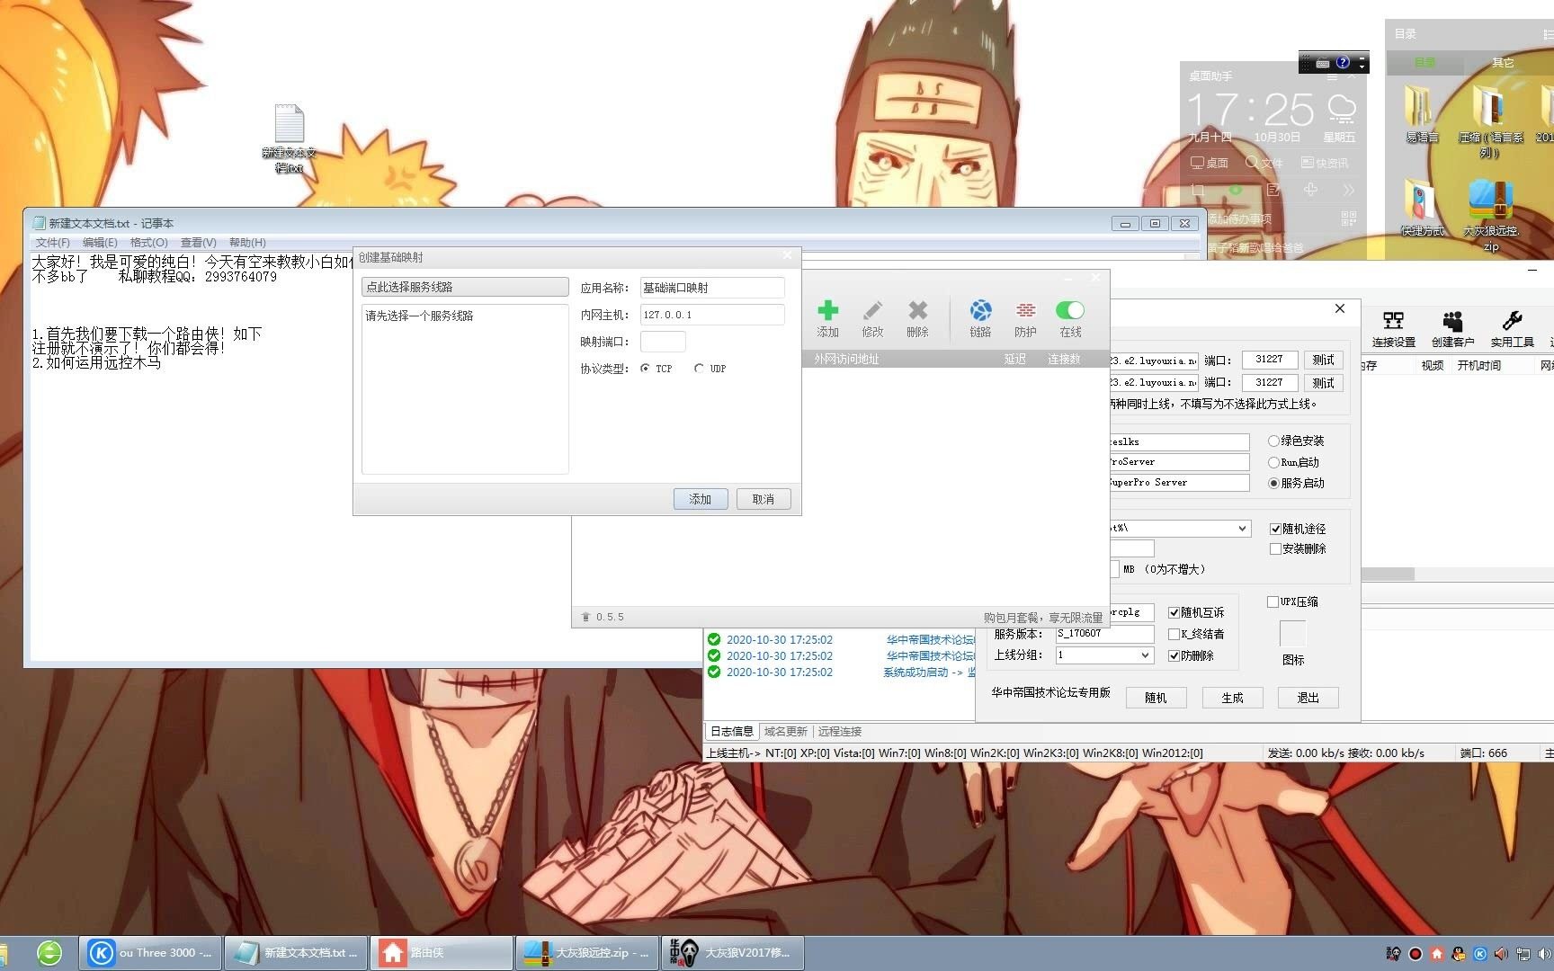Open 连接设置 in the 大灰狼 toolbar
1554x971 pixels.
1393,329
